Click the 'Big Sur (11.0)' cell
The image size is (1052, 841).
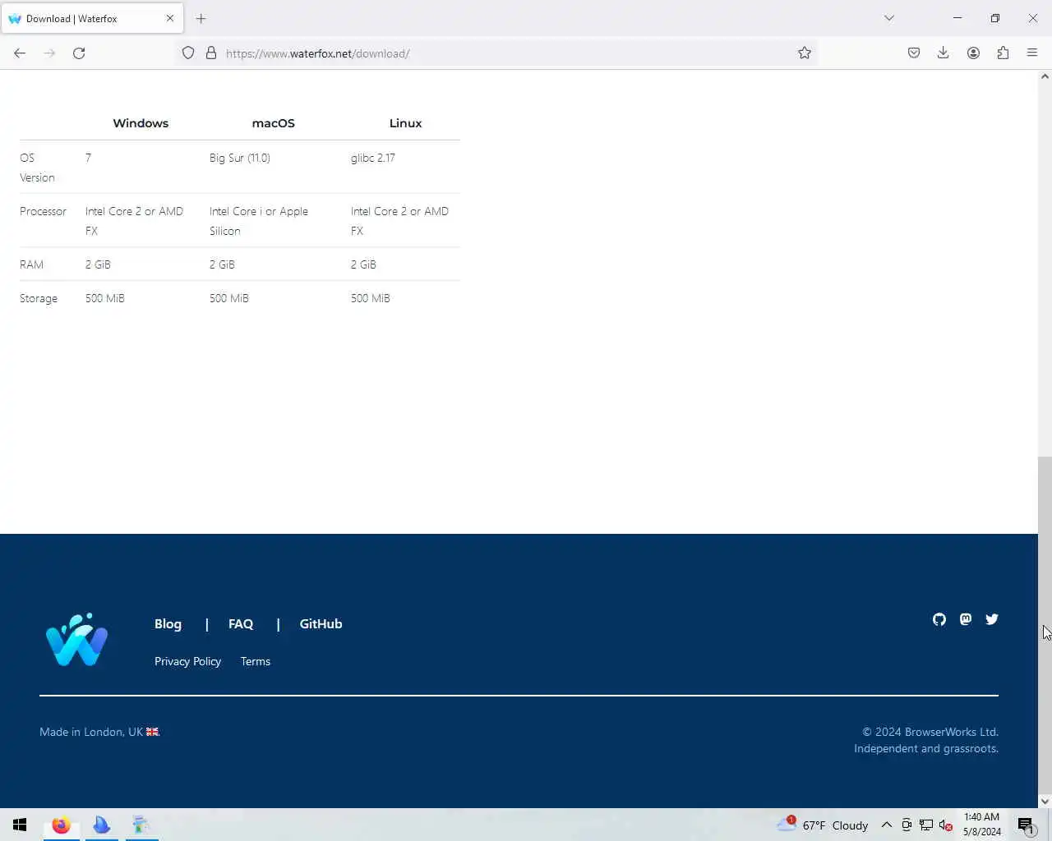pyautogui.click(x=240, y=158)
